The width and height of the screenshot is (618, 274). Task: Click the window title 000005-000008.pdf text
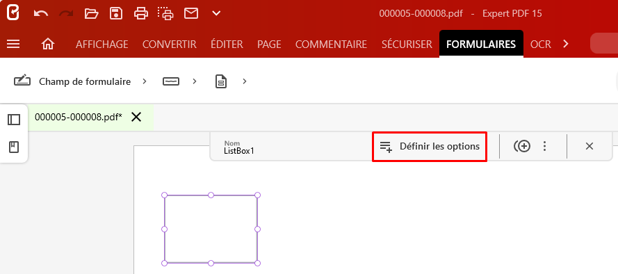pos(421,13)
